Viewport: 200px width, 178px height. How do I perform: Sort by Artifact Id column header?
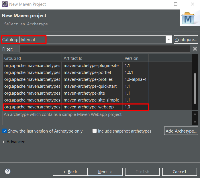click(x=92, y=58)
